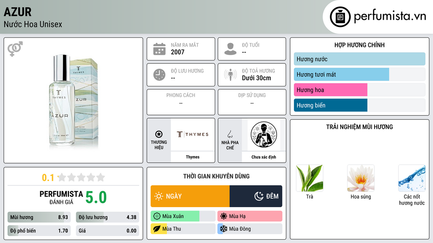
Task: Click the moon icon in Đêm bar
Action: point(259,196)
